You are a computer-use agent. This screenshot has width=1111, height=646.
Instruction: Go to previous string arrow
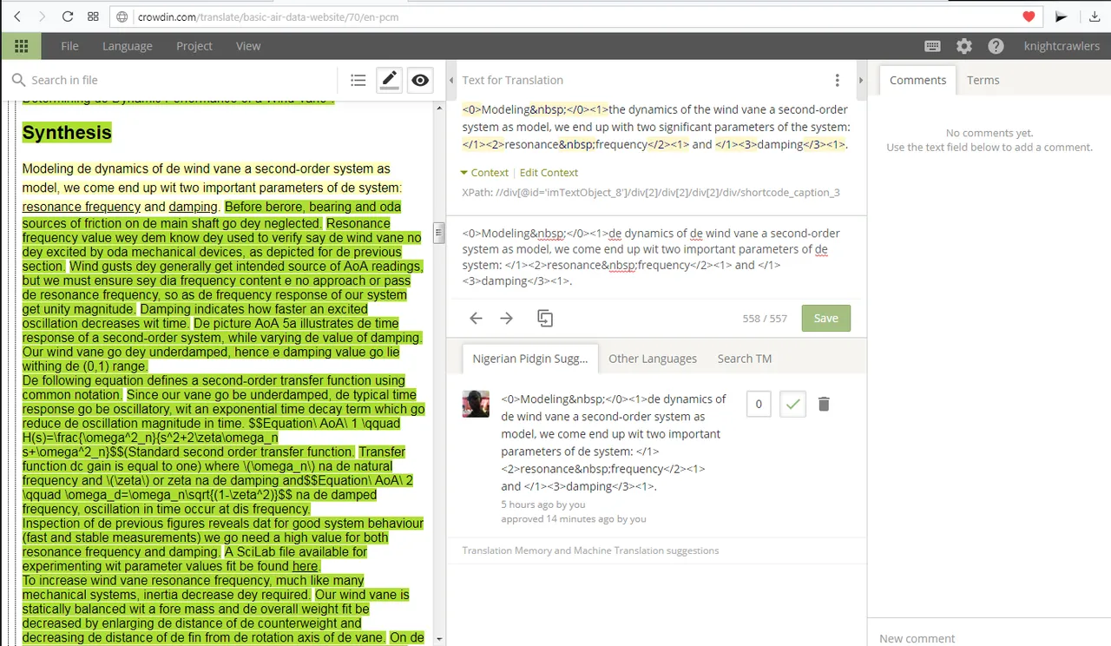click(x=476, y=319)
